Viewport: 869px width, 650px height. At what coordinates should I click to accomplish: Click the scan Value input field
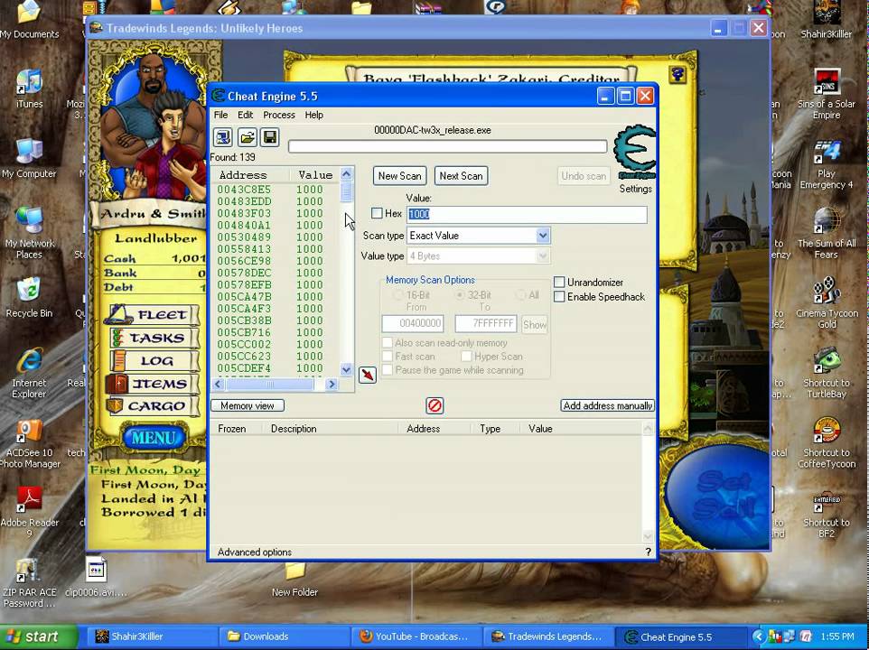click(x=527, y=214)
